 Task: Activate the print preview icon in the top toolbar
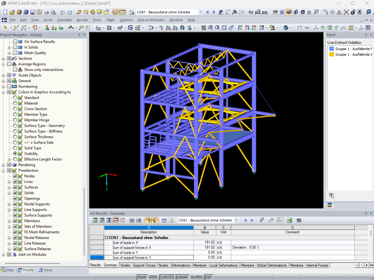tap(54, 12)
